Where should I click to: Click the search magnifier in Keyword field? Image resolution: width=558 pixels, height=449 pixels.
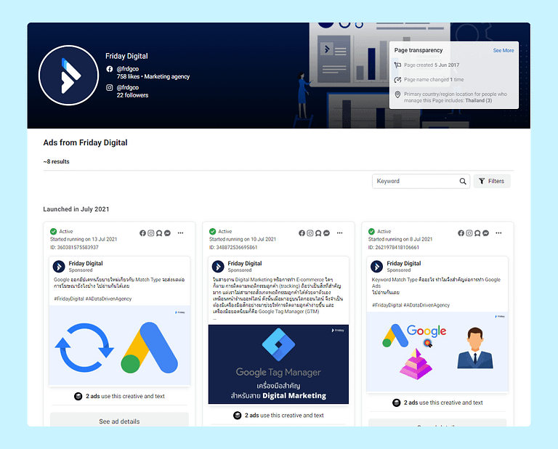tap(463, 181)
